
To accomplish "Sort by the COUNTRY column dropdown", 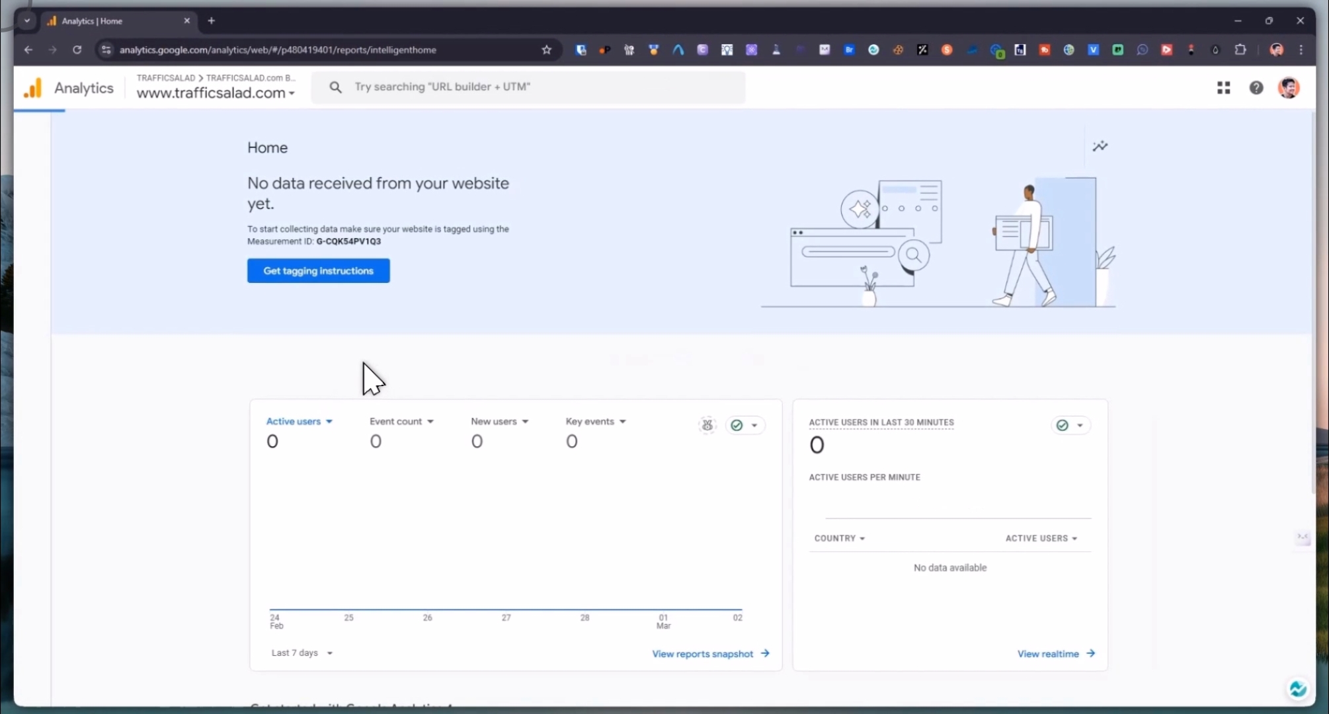I will [x=840, y=538].
